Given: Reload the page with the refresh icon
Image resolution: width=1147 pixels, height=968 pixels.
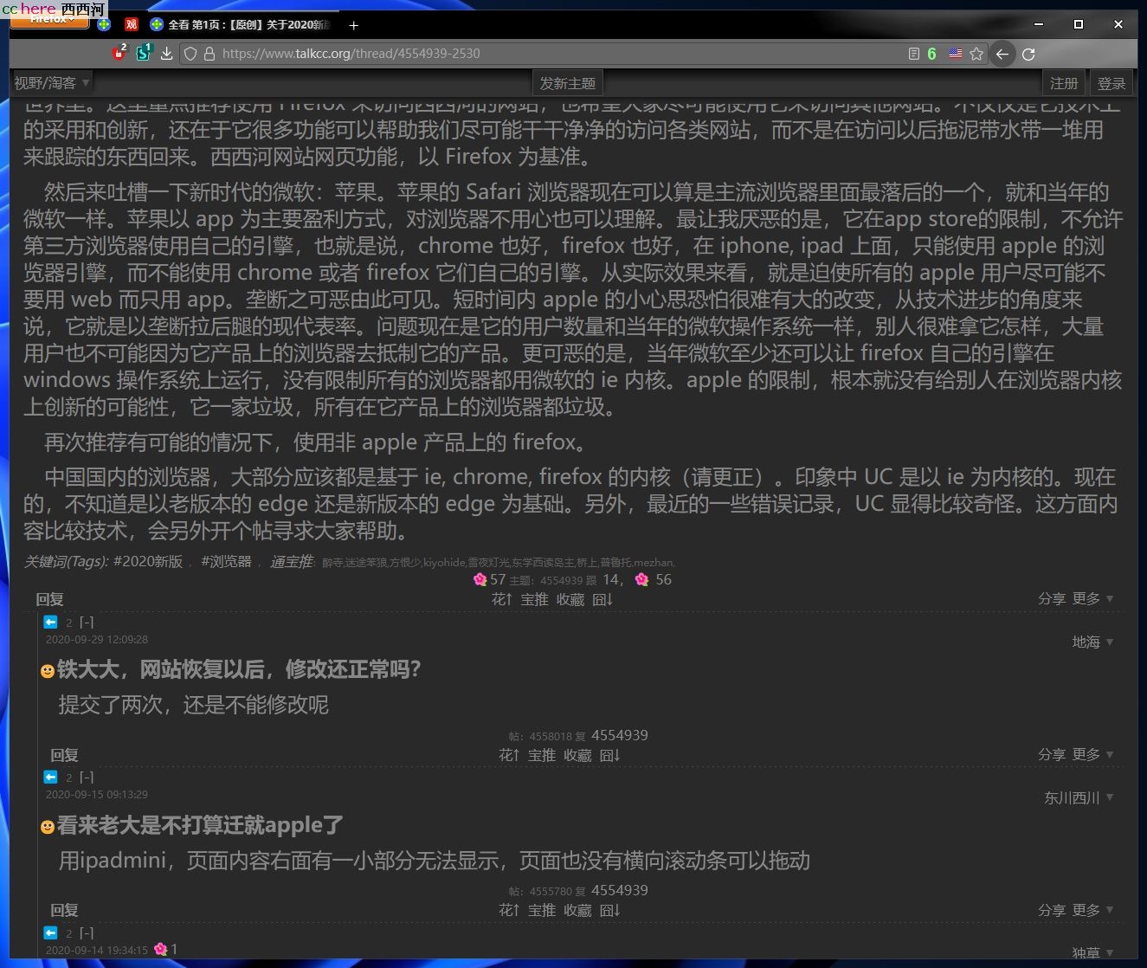Looking at the screenshot, I should click(x=1028, y=54).
